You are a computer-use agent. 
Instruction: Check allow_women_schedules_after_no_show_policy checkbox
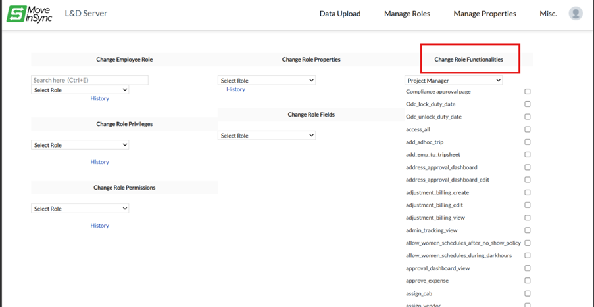528,243
